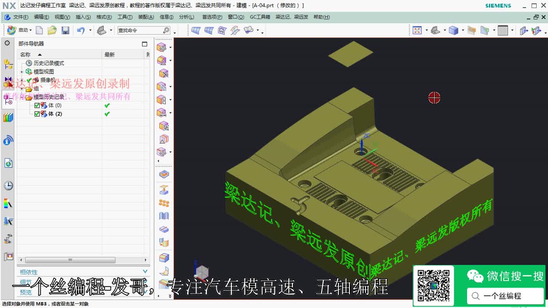Click the command search magnifier button
Screen dimensions: 548x308
point(166,30)
